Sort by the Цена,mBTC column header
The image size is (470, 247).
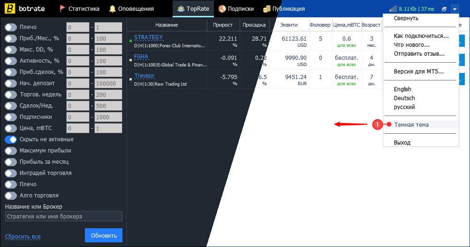(347, 25)
